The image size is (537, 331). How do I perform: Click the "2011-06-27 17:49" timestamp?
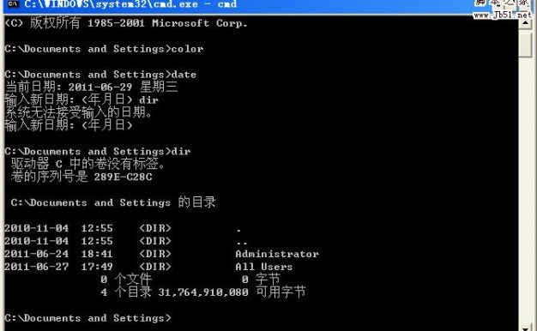tap(58, 267)
